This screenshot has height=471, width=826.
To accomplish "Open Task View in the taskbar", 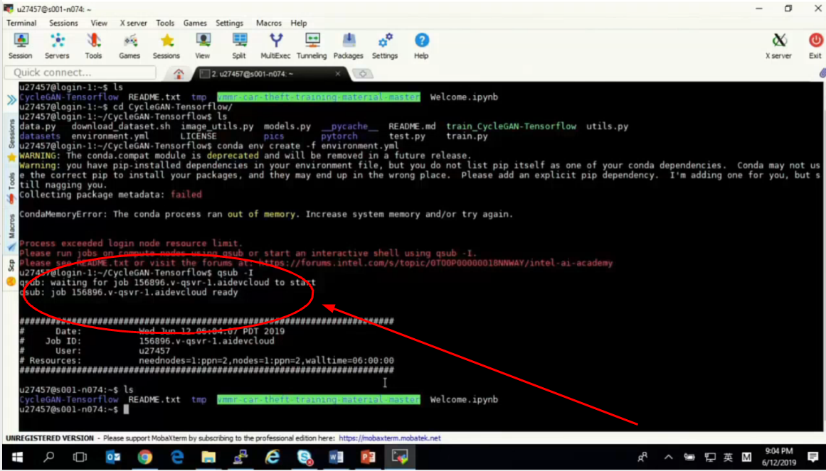I will coord(80,457).
